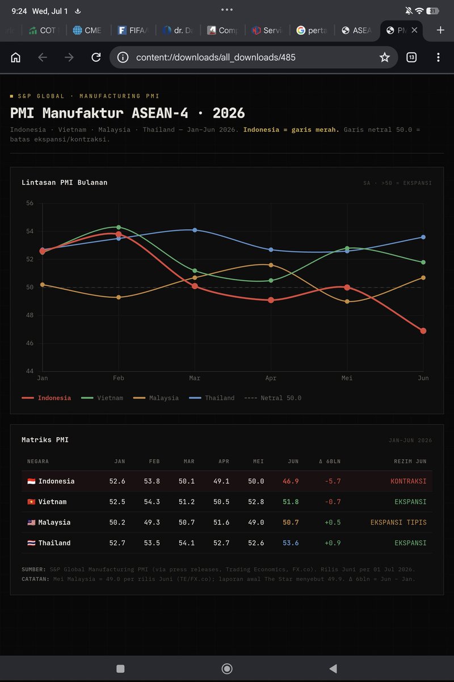Open the three-dot handle at screen top
This screenshot has height=682, width=454.
point(227,10)
